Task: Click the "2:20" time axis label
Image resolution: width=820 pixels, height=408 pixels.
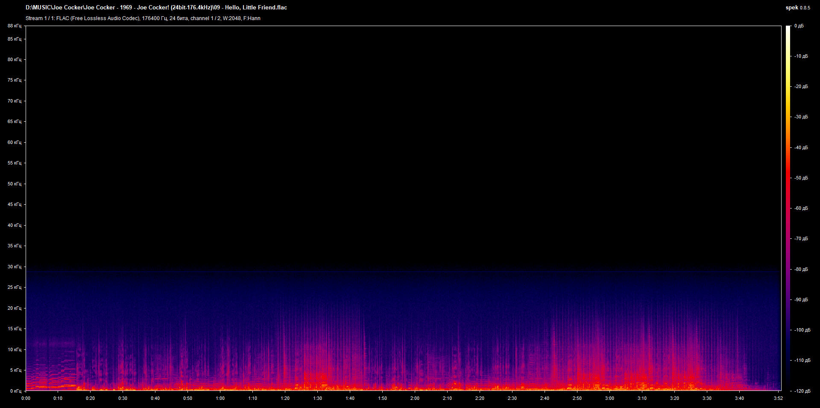Action: [x=480, y=398]
